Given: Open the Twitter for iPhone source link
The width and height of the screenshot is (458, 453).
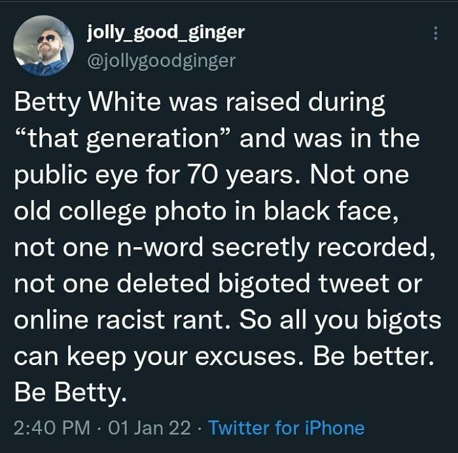Looking at the screenshot, I should point(285,428).
